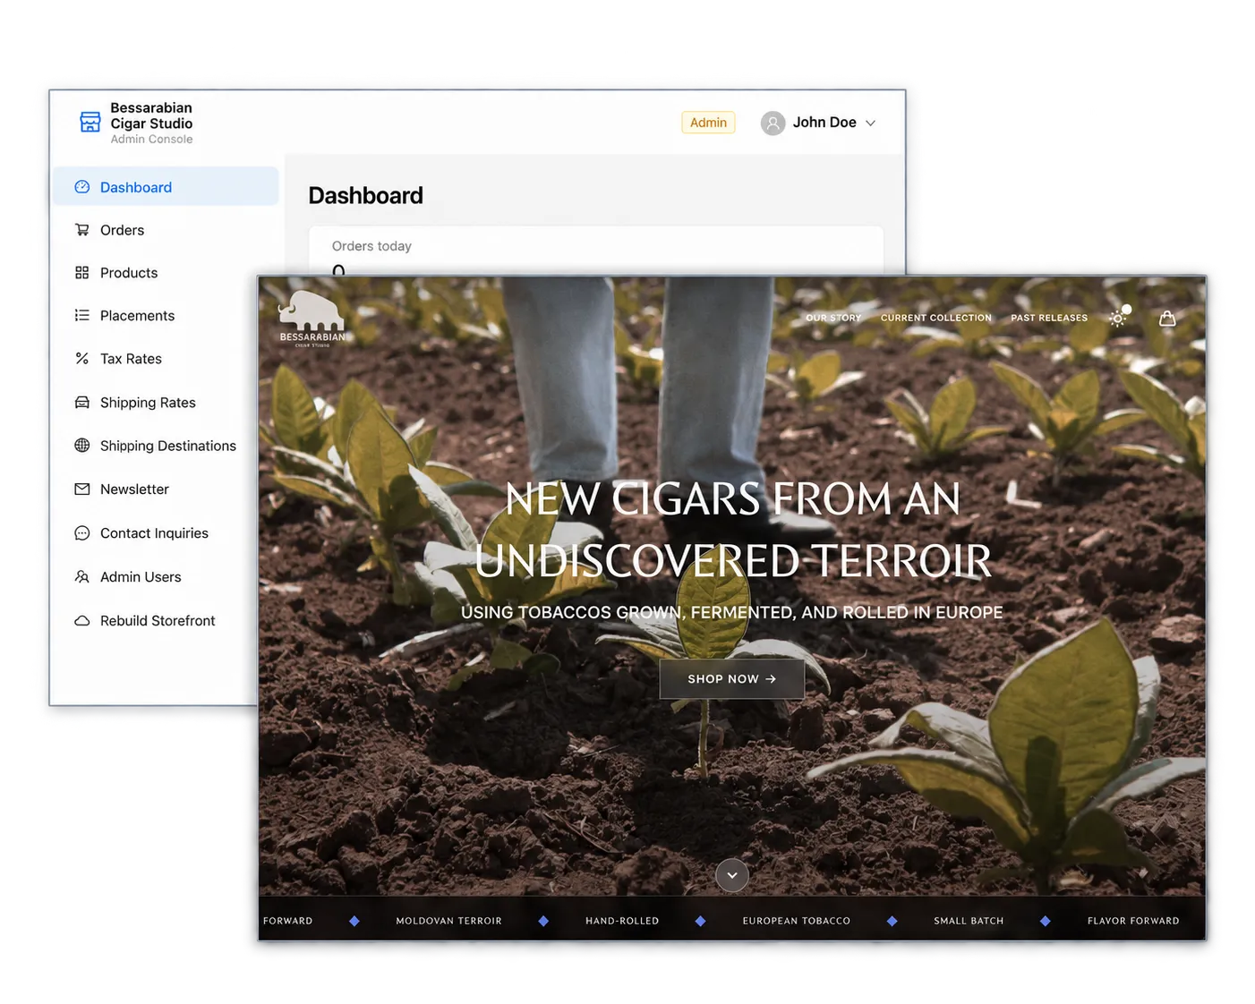The width and height of the screenshot is (1255, 1004).
Task: Click the Placements list icon
Action: point(82,315)
